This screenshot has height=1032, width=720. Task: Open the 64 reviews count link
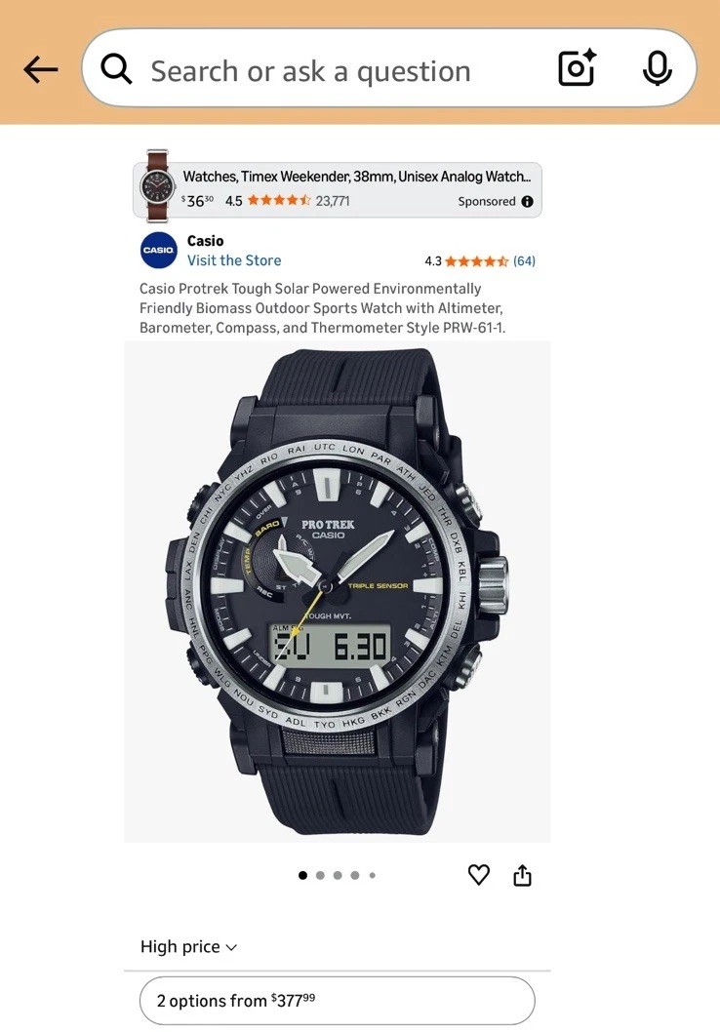(524, 261)
